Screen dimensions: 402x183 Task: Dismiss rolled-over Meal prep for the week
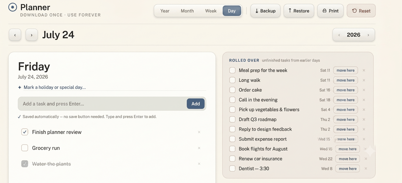(x=364, y=70)
